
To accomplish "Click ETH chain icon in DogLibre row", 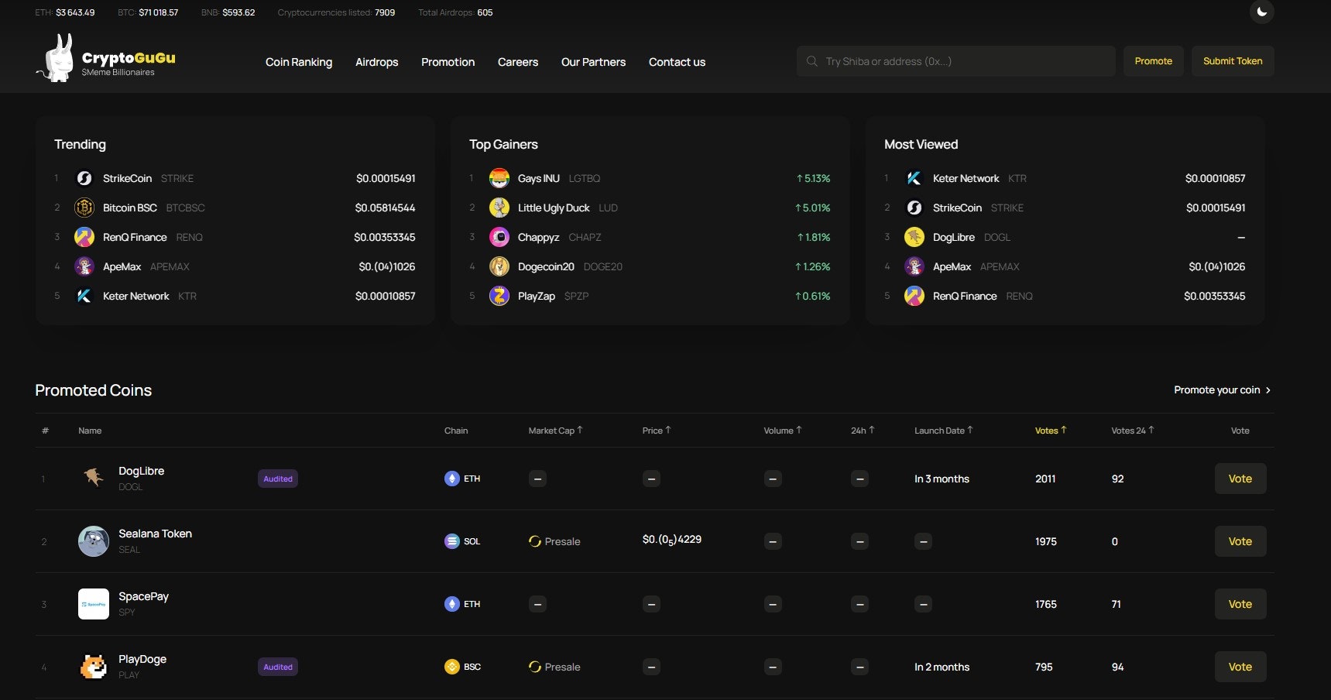I will tap(452, 479).
